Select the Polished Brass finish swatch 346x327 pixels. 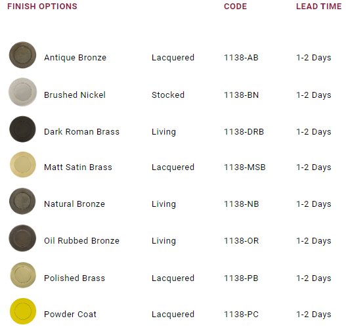click(23, 275)
